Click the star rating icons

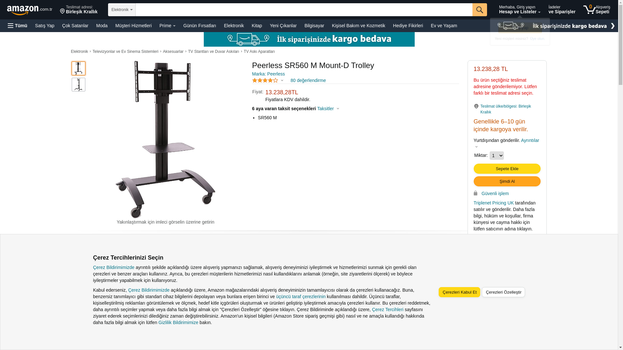point(265,80)
